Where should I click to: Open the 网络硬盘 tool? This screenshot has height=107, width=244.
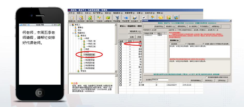[117, 18]
